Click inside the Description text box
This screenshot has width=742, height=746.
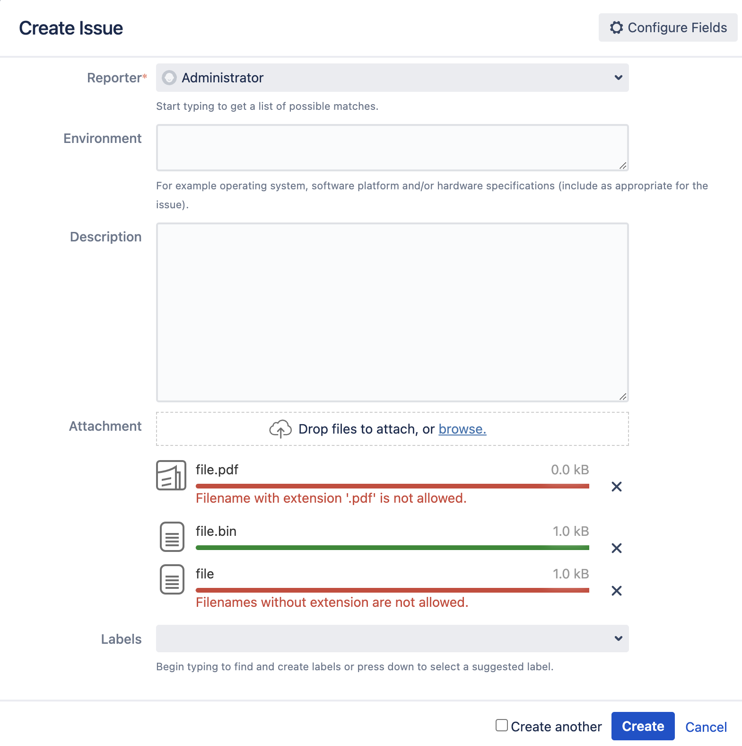pyautogui.click(x=392, y=312)
